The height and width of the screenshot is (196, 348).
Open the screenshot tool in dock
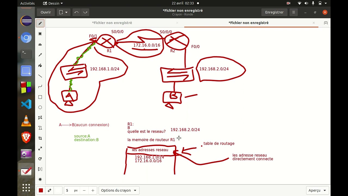[x=26, y=71]
